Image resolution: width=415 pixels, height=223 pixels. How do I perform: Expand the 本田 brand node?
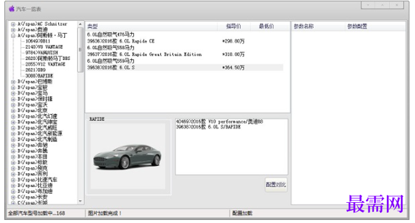point(13,157)
